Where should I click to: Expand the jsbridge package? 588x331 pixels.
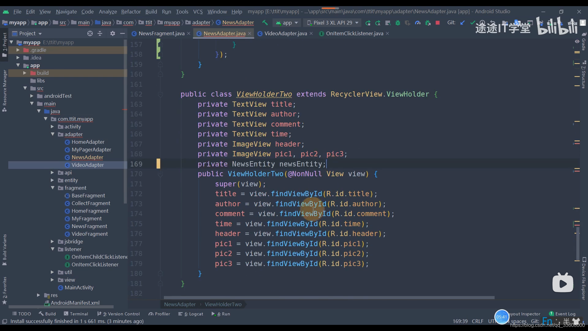coord(52,242)
